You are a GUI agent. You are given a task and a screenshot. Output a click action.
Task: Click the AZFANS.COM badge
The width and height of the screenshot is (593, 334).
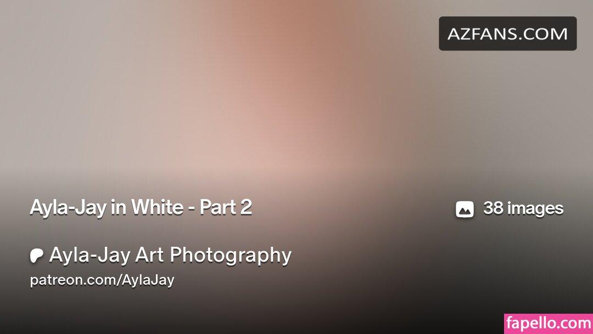click(507, 34)
